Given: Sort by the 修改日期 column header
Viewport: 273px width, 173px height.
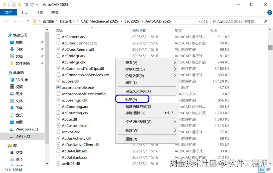Looking at the screenshot, I should tap(139, 31).
